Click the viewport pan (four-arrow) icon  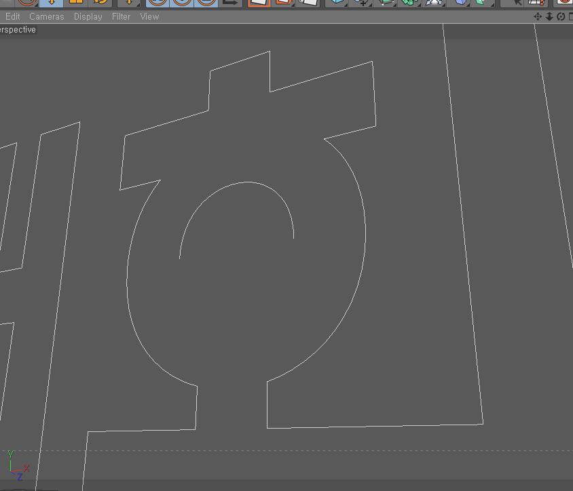click(538, 16)
